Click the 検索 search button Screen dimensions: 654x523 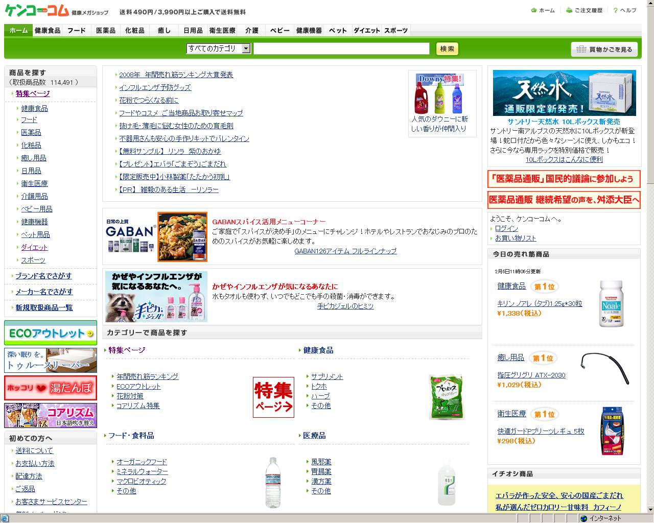pyautogui.click(x=447, y=49)
